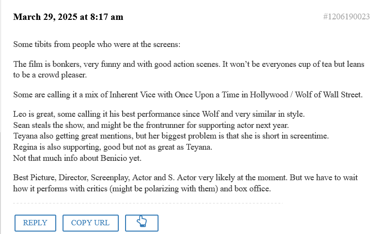Click the line mentioning critics and box office
This screenshot has width=382, height=234.
pos(142,188)
